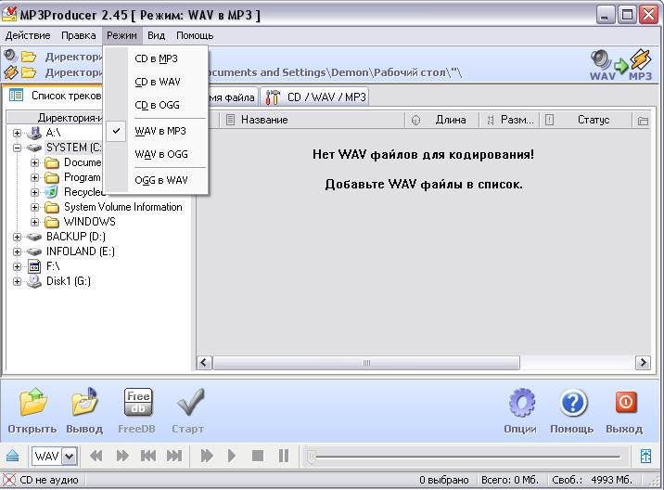Expand the F:\ drive node
Image resolution: width=664 pixels, height=490 pixels.
17,266
